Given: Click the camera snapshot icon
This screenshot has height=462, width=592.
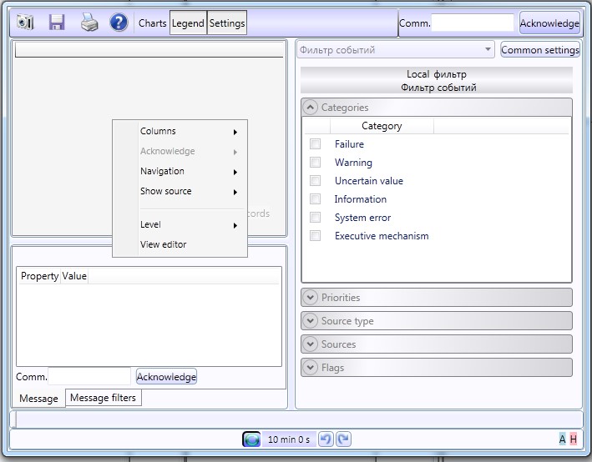Looking at the screenshot, I should pyautogui.click(x=25, y=23).
